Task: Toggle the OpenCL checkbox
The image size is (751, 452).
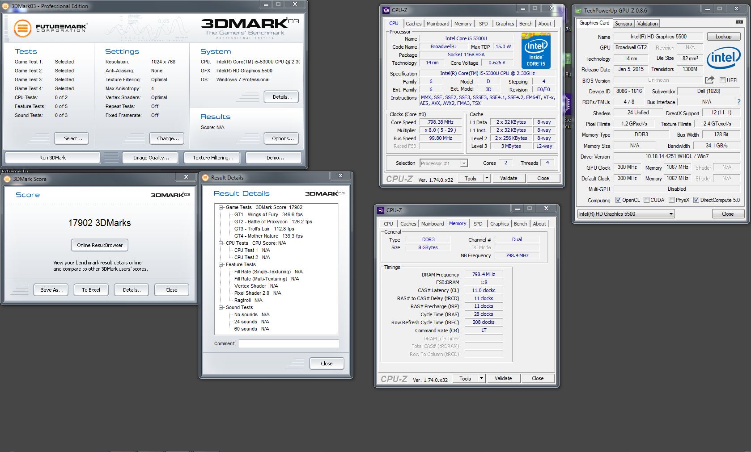Action: [618, 200]
